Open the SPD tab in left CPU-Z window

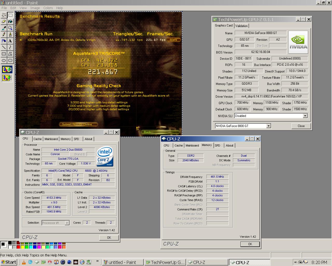tap(76, 139)
